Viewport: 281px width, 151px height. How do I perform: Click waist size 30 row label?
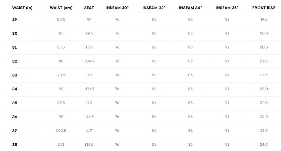click(x=15, y=33)
